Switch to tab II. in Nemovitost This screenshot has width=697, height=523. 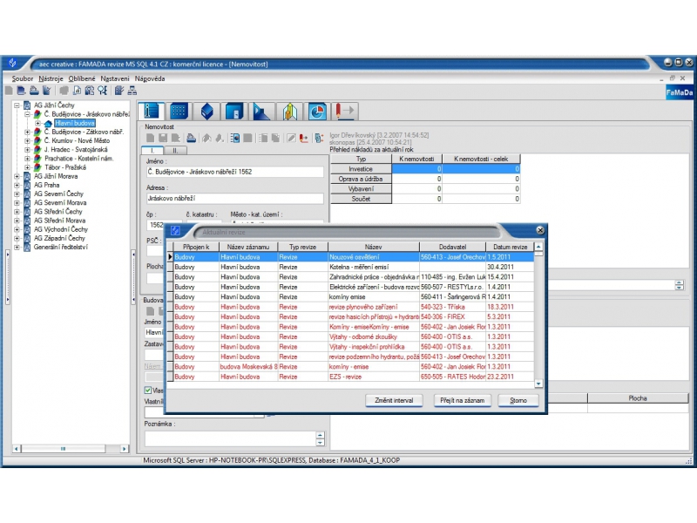point(176,150)
